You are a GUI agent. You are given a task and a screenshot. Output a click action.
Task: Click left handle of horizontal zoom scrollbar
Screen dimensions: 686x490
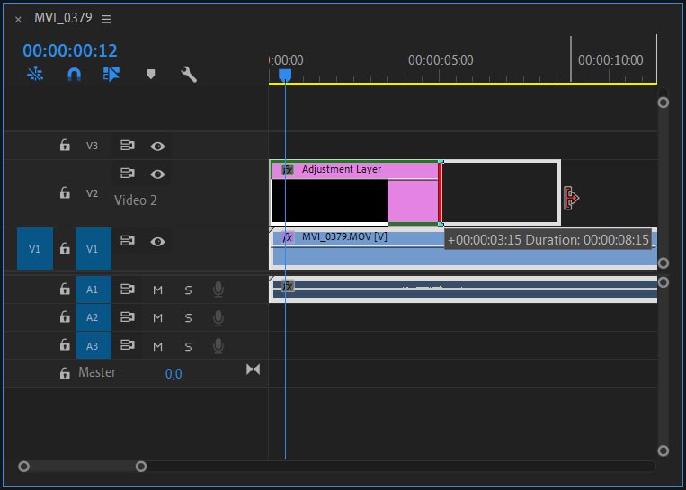(24, 467)
